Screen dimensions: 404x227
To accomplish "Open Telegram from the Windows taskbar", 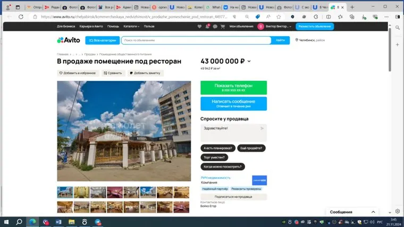I will 98,222.
